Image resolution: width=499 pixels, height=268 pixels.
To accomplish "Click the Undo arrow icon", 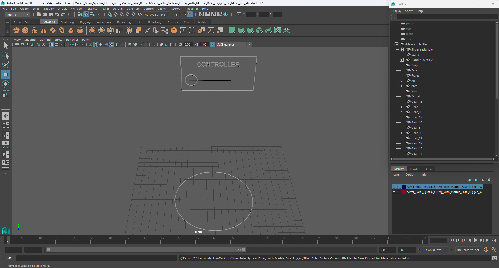I will click(x=57, y=15).
